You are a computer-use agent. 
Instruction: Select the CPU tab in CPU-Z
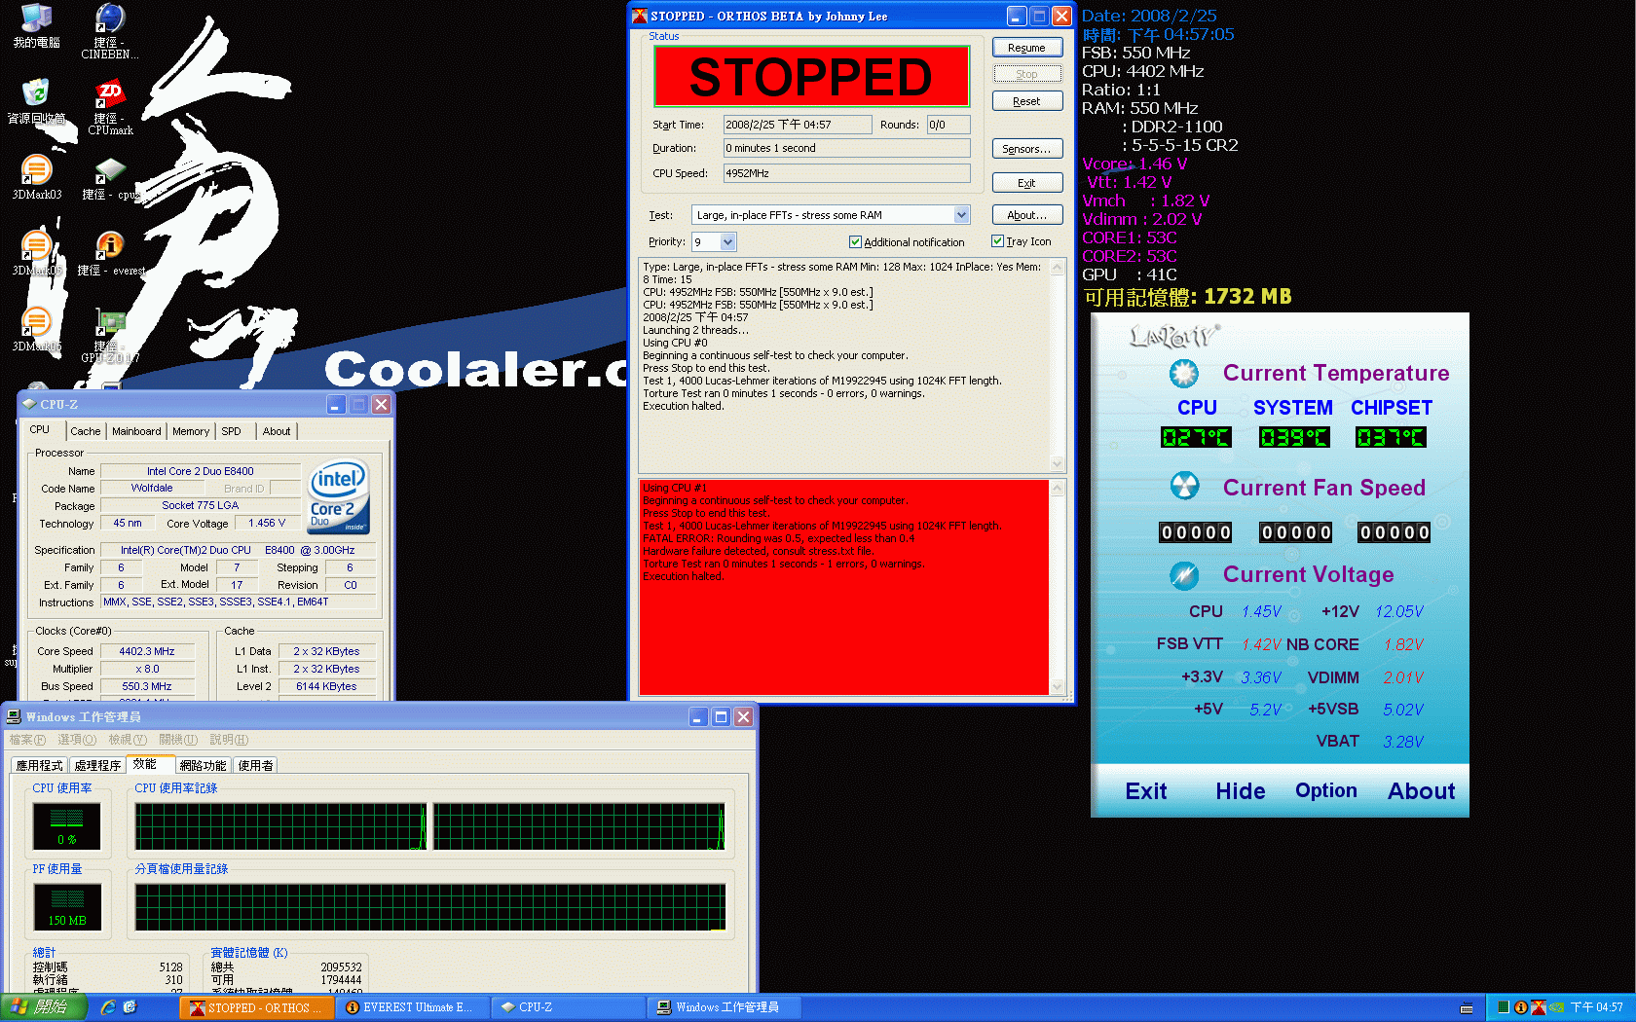tap(40, 429)
